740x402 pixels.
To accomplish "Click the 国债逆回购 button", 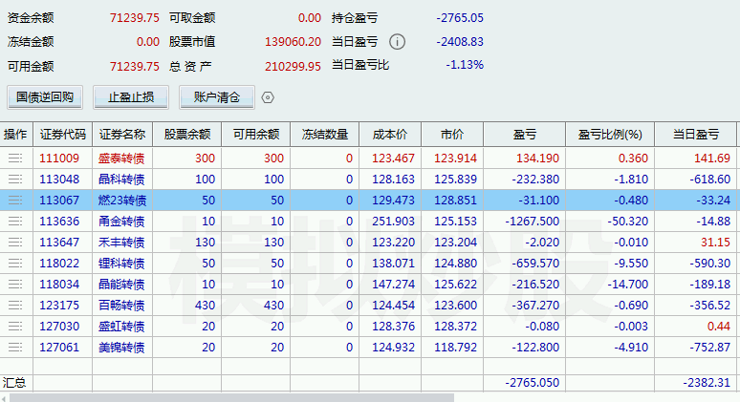I will tap(45, 97).
